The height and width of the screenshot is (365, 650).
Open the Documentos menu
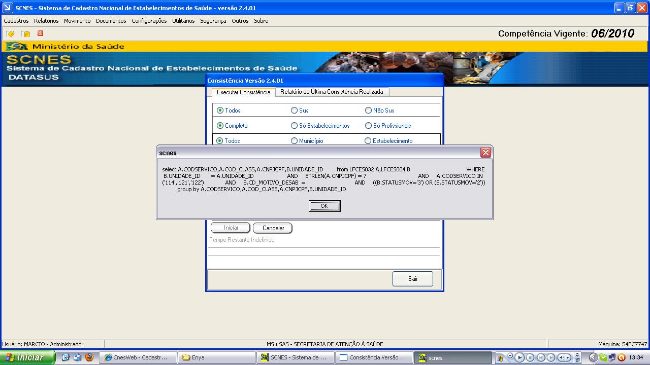111,21
